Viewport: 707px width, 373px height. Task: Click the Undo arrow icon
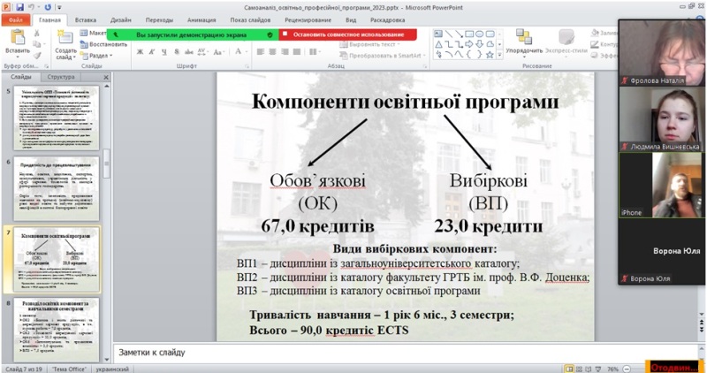[x=32, y=7]
